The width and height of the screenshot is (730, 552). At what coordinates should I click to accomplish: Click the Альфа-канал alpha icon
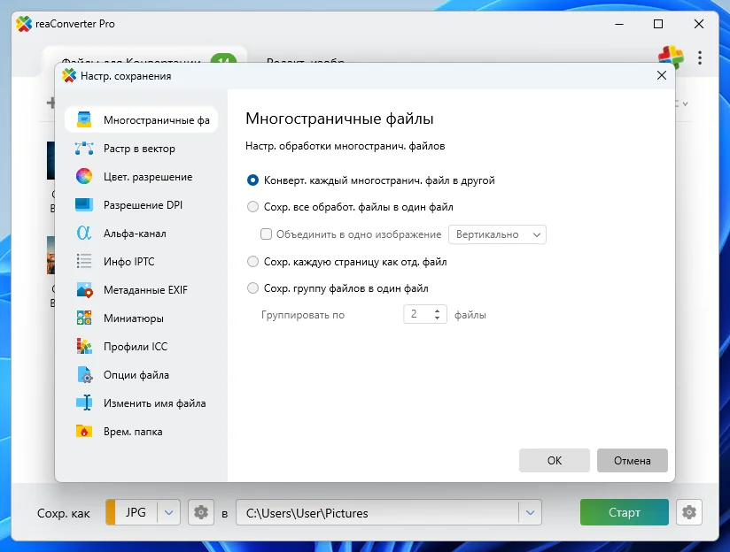[84, 234]
